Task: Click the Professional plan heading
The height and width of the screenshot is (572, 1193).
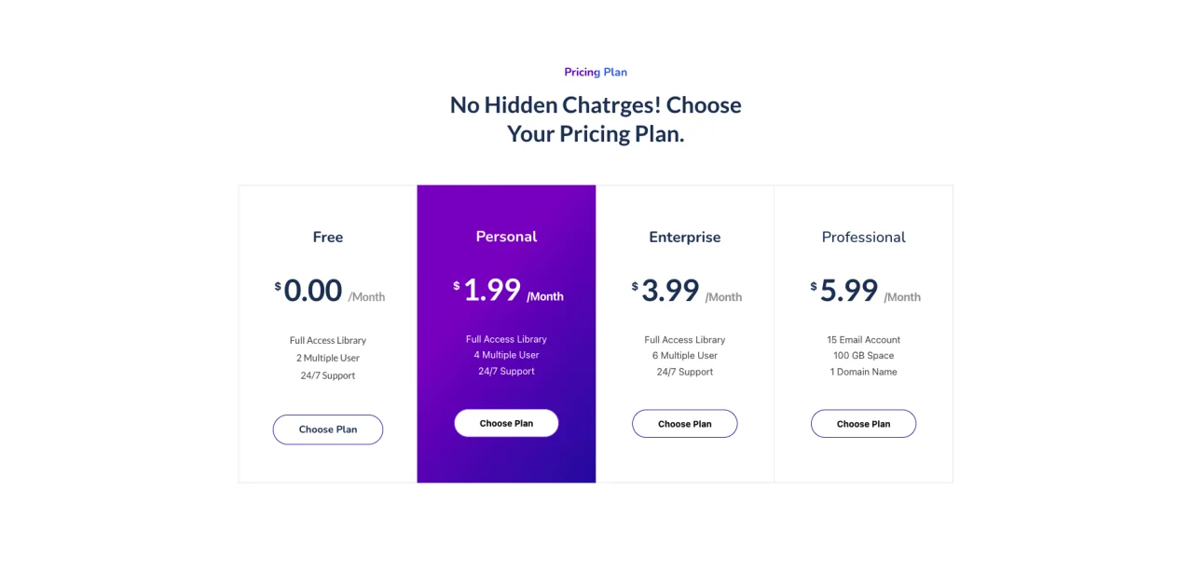Action: tap(863, 238)
